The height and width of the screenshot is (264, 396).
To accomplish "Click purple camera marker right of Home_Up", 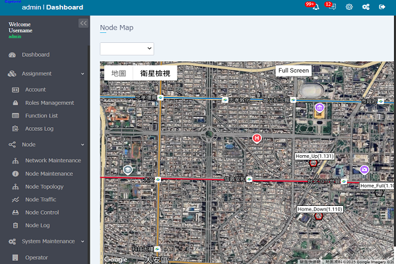I will coord(364,170).
